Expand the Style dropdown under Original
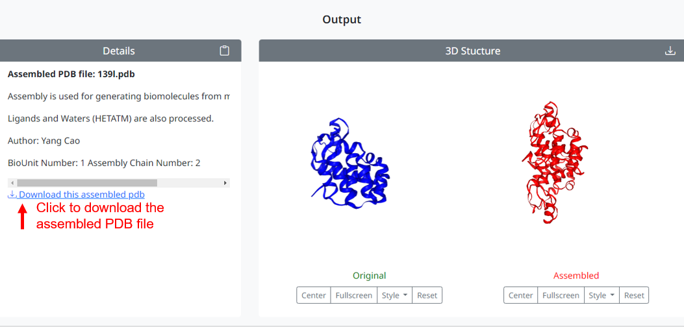The height and width of the screenshot is (327, 684). [394, 295]
